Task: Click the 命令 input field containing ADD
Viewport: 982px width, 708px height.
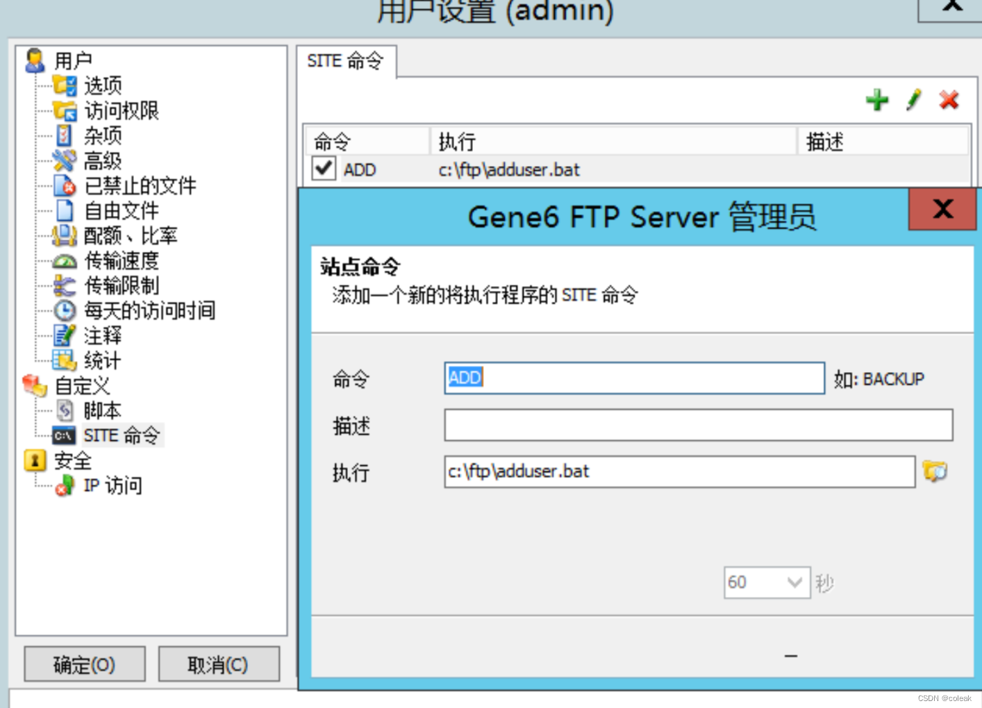Action: tap(634, 378)
